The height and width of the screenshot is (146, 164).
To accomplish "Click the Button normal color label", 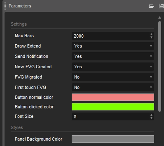I will pyautogui.click(x=34, y=97).
